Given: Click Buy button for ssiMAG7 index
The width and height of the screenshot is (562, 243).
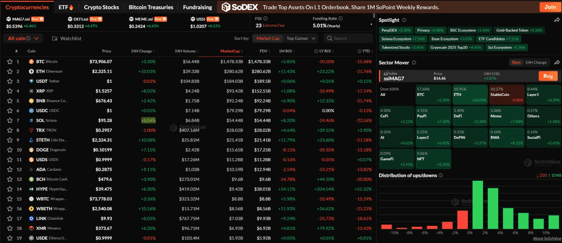Looking at the screenshot, I should click(x=548, y=76).
